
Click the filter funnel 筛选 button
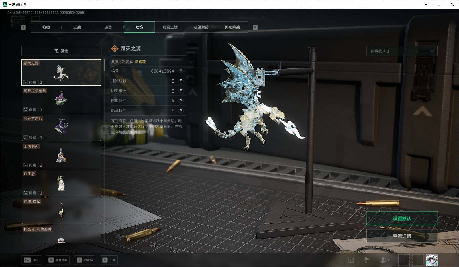tap(61, 51)
